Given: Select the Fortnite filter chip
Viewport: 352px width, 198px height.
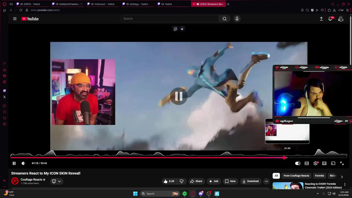Looking at the screenshot, I should pos(320,176).
